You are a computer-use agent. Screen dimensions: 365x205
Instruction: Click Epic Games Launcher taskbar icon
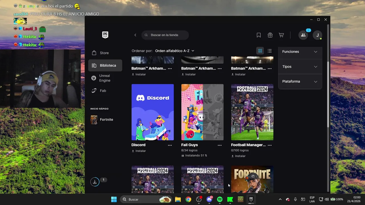coord(251,199)
